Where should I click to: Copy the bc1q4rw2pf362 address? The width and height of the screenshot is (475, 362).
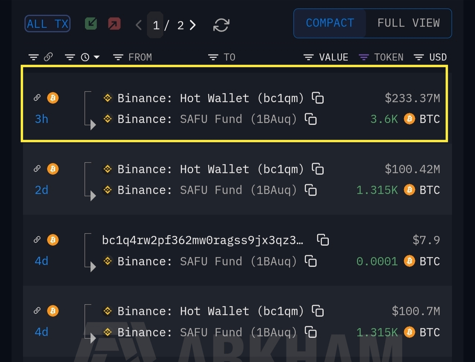tap(323, 240)
